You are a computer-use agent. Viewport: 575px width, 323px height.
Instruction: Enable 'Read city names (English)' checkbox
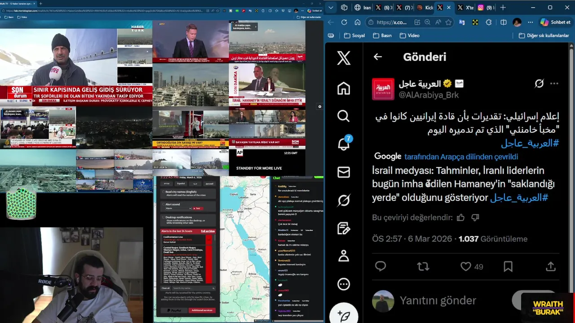pyautogui.click(x=163, y=192)
